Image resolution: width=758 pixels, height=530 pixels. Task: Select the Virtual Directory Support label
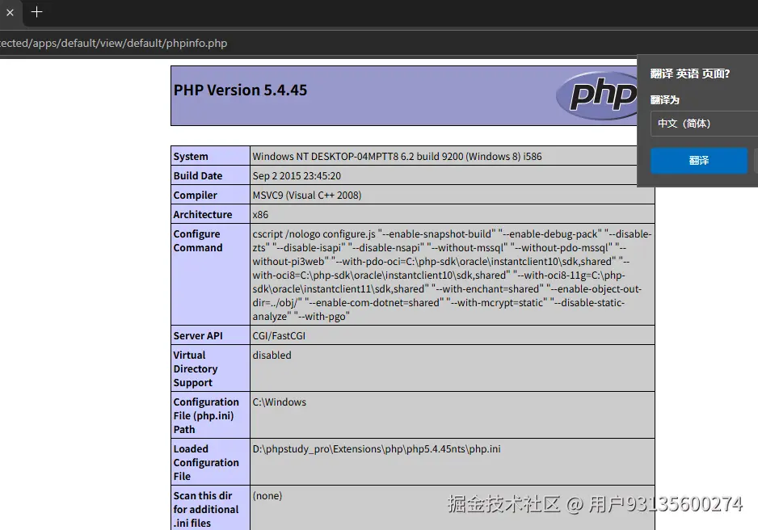196,368
